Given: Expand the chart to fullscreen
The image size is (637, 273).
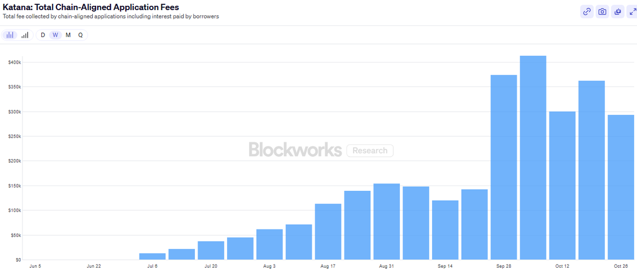Looking at the screenshot, I should pos(632,12).
